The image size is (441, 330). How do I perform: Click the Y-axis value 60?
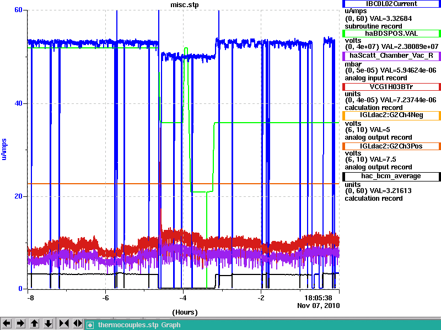[18, 10]
